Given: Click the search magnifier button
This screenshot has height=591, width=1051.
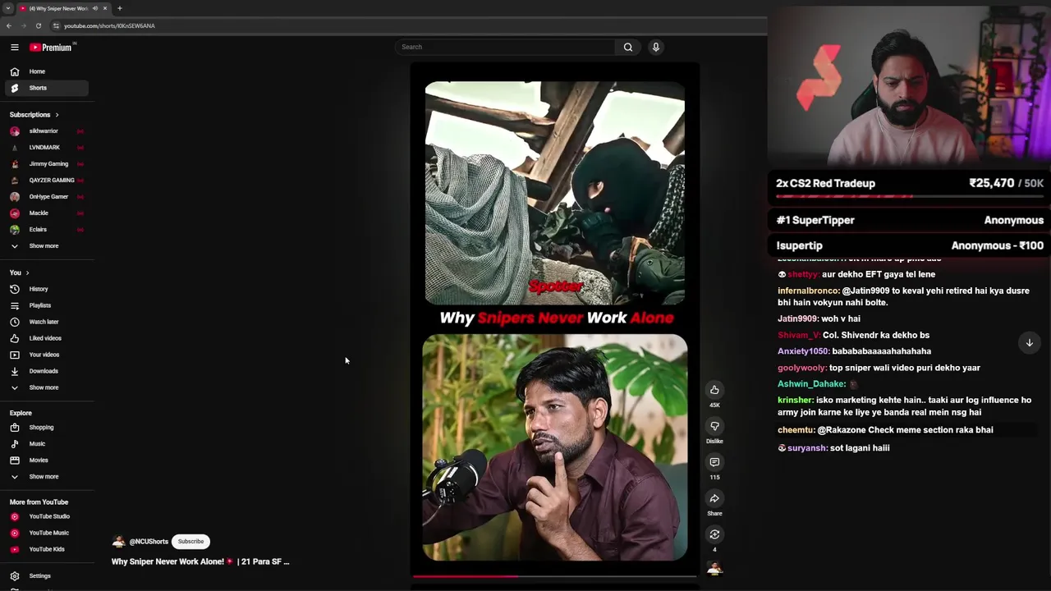Looking at the screenshot, I should tap(628, 47).
